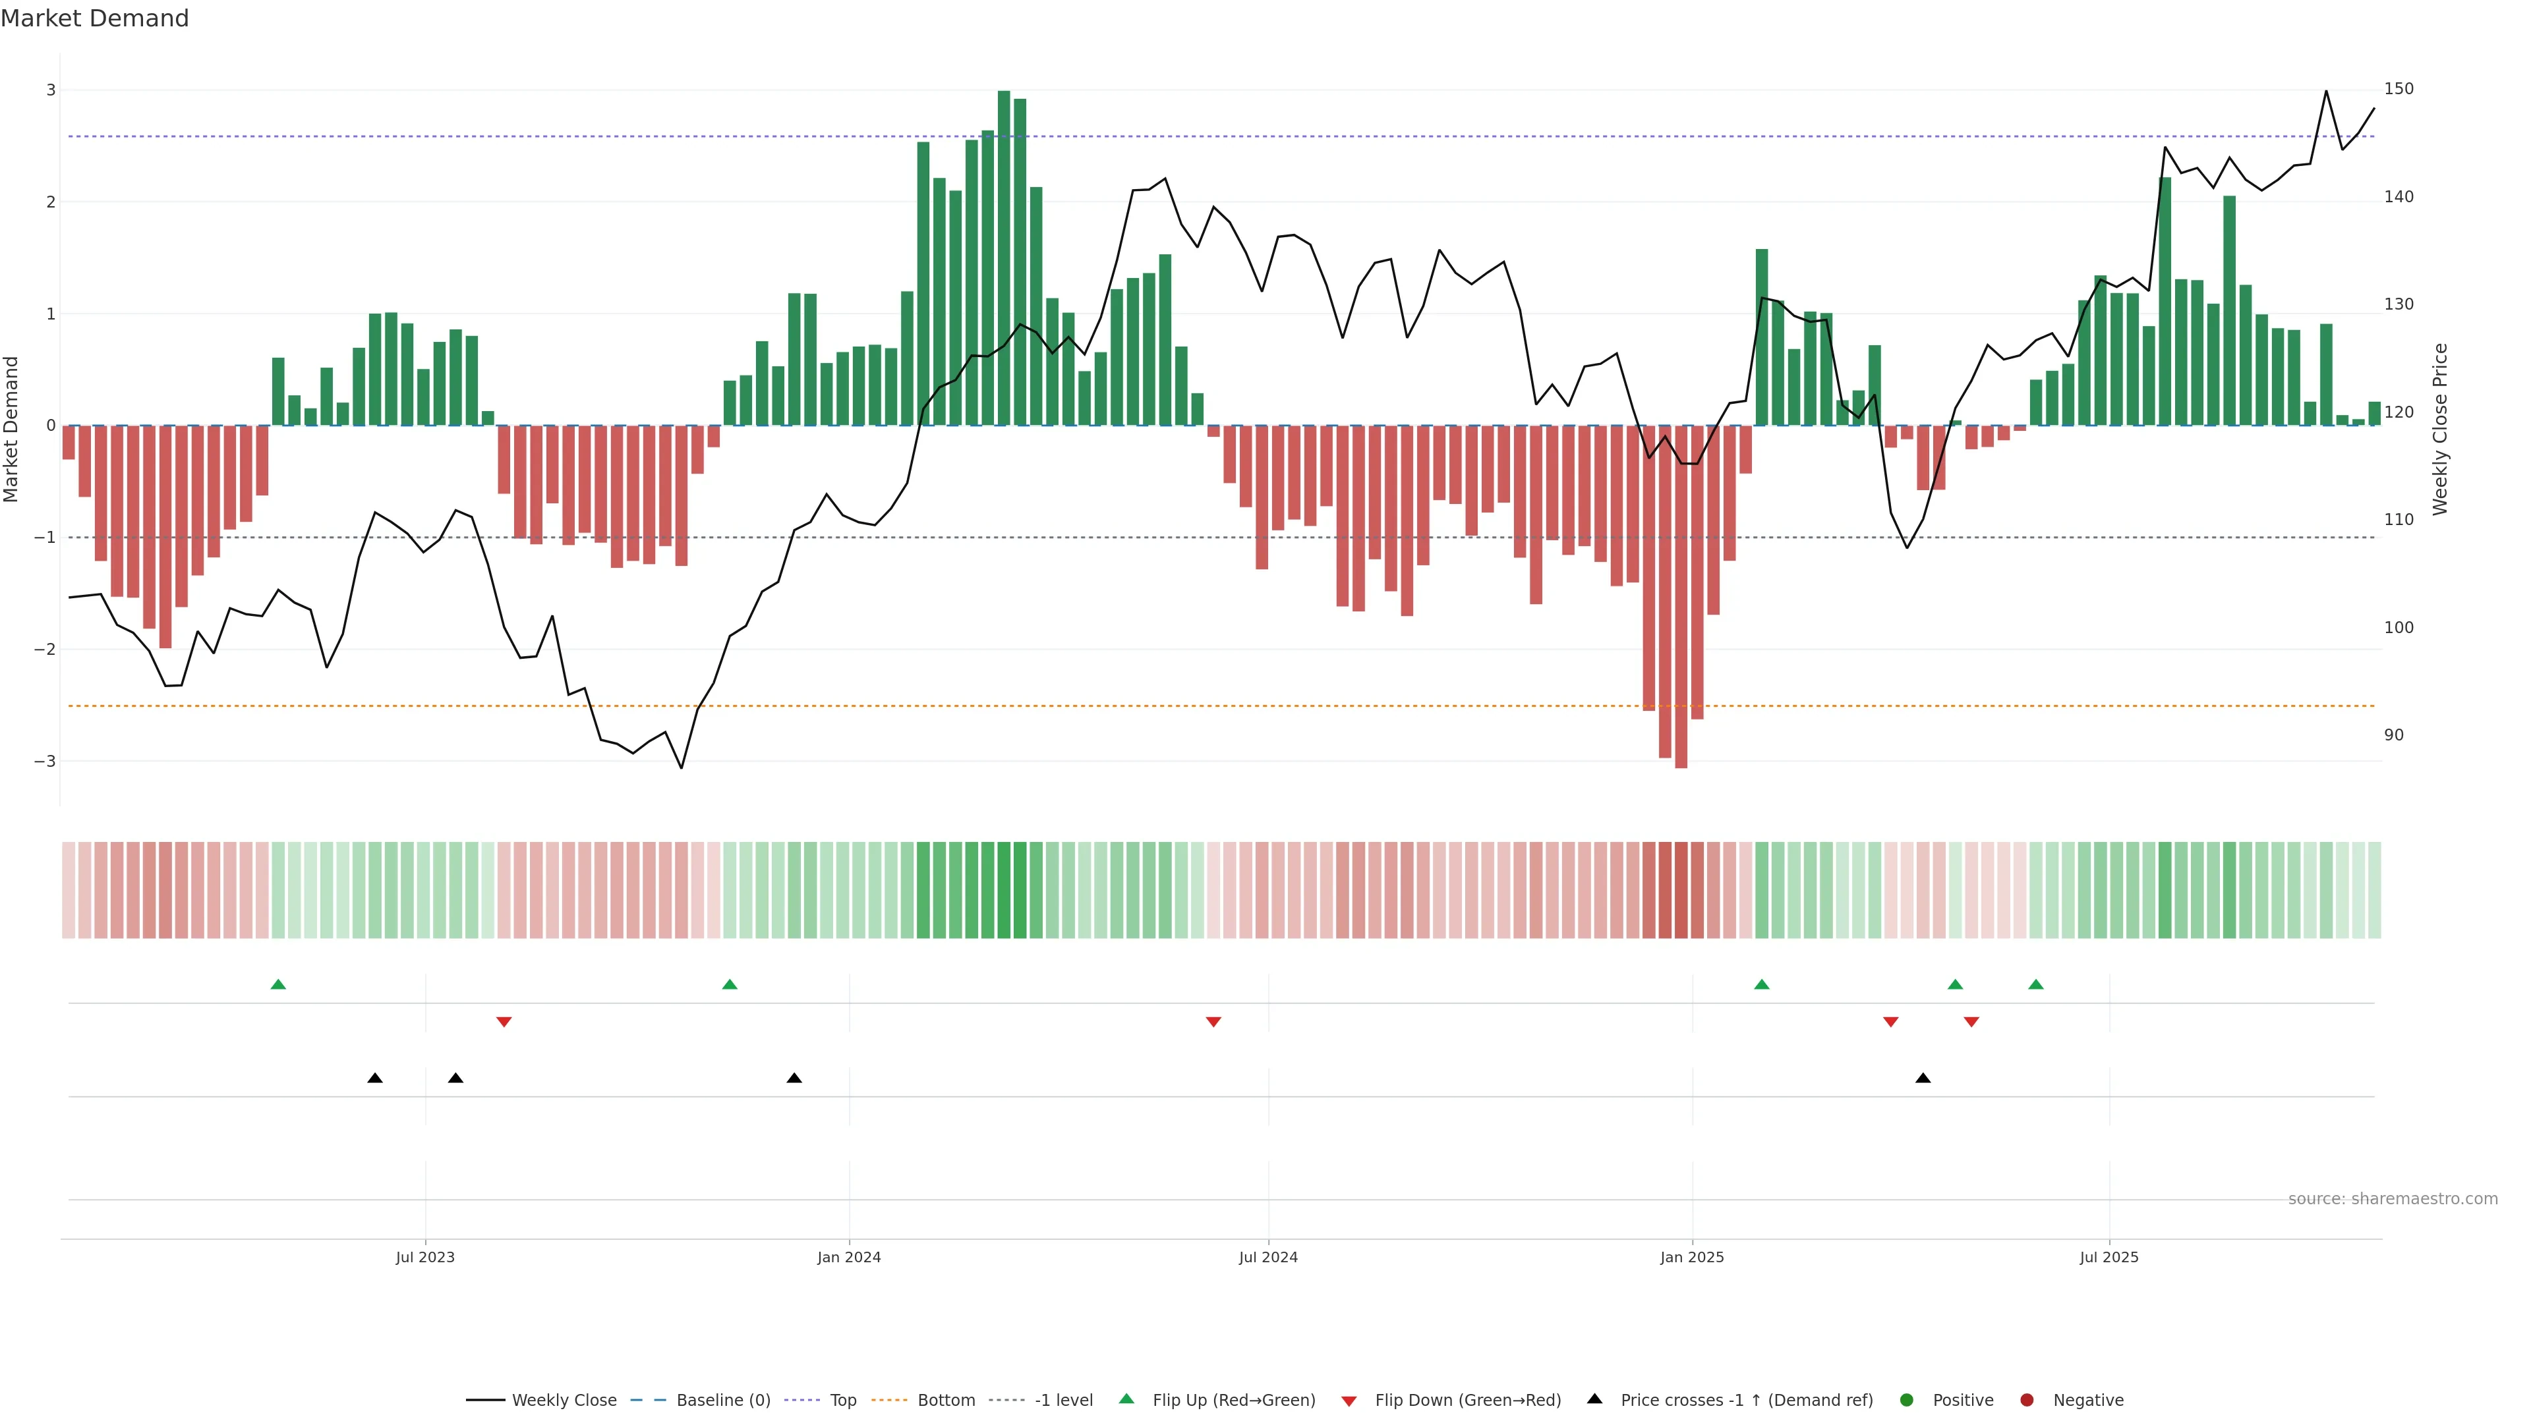Click the source sharemaestro.com text

pyautogui.click(x=2393, y=1199)
